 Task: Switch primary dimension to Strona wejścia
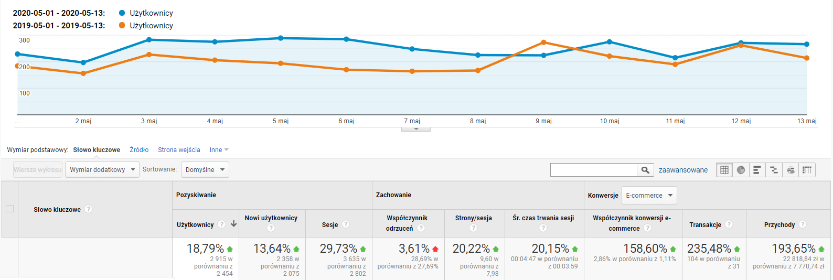179,150
